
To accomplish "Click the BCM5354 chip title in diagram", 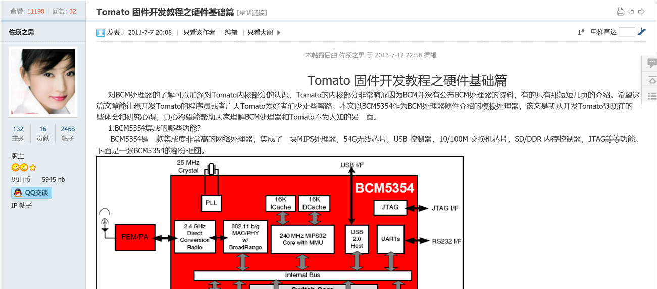I will 384,188.
